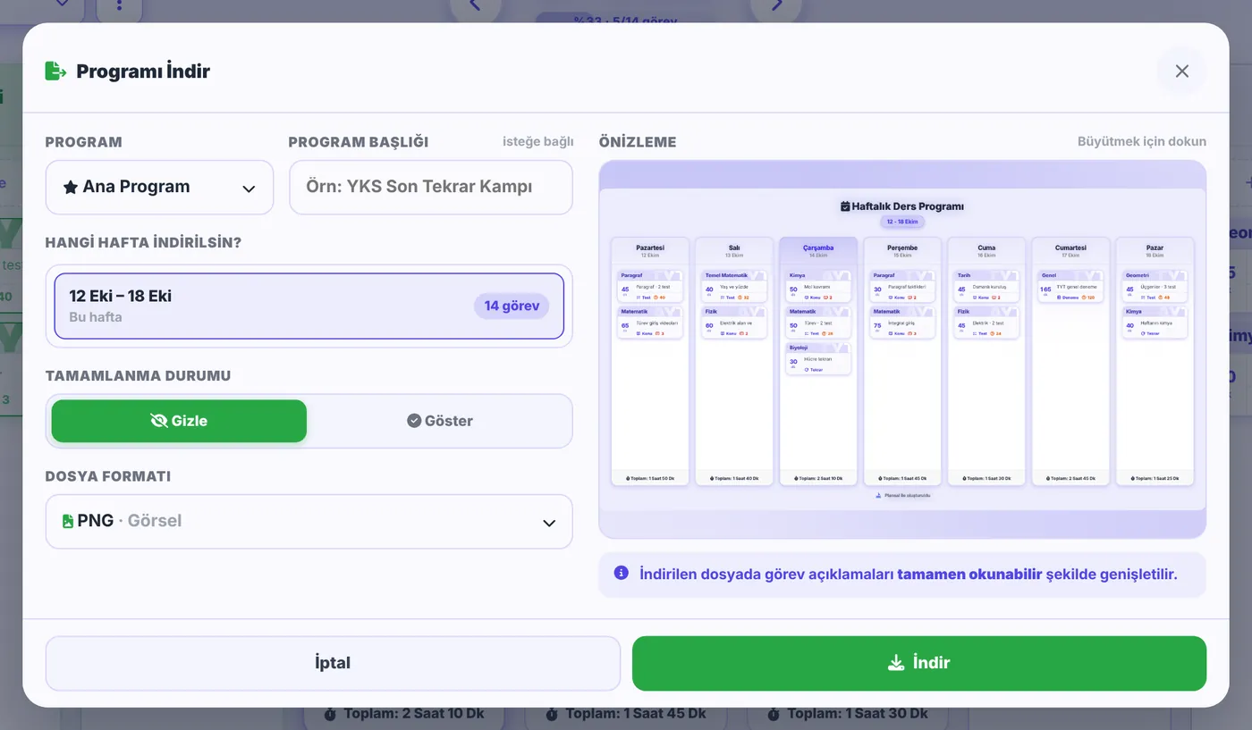Click the Bu hafta subtitle text
The height and width of the screenshot is (730, 1252).
pyautogui.click(x=96, y=317)
